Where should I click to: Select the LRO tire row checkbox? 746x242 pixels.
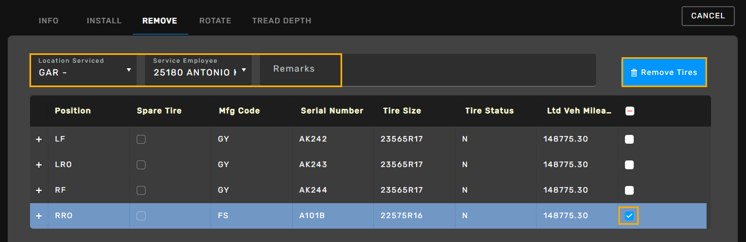point(629,165)
